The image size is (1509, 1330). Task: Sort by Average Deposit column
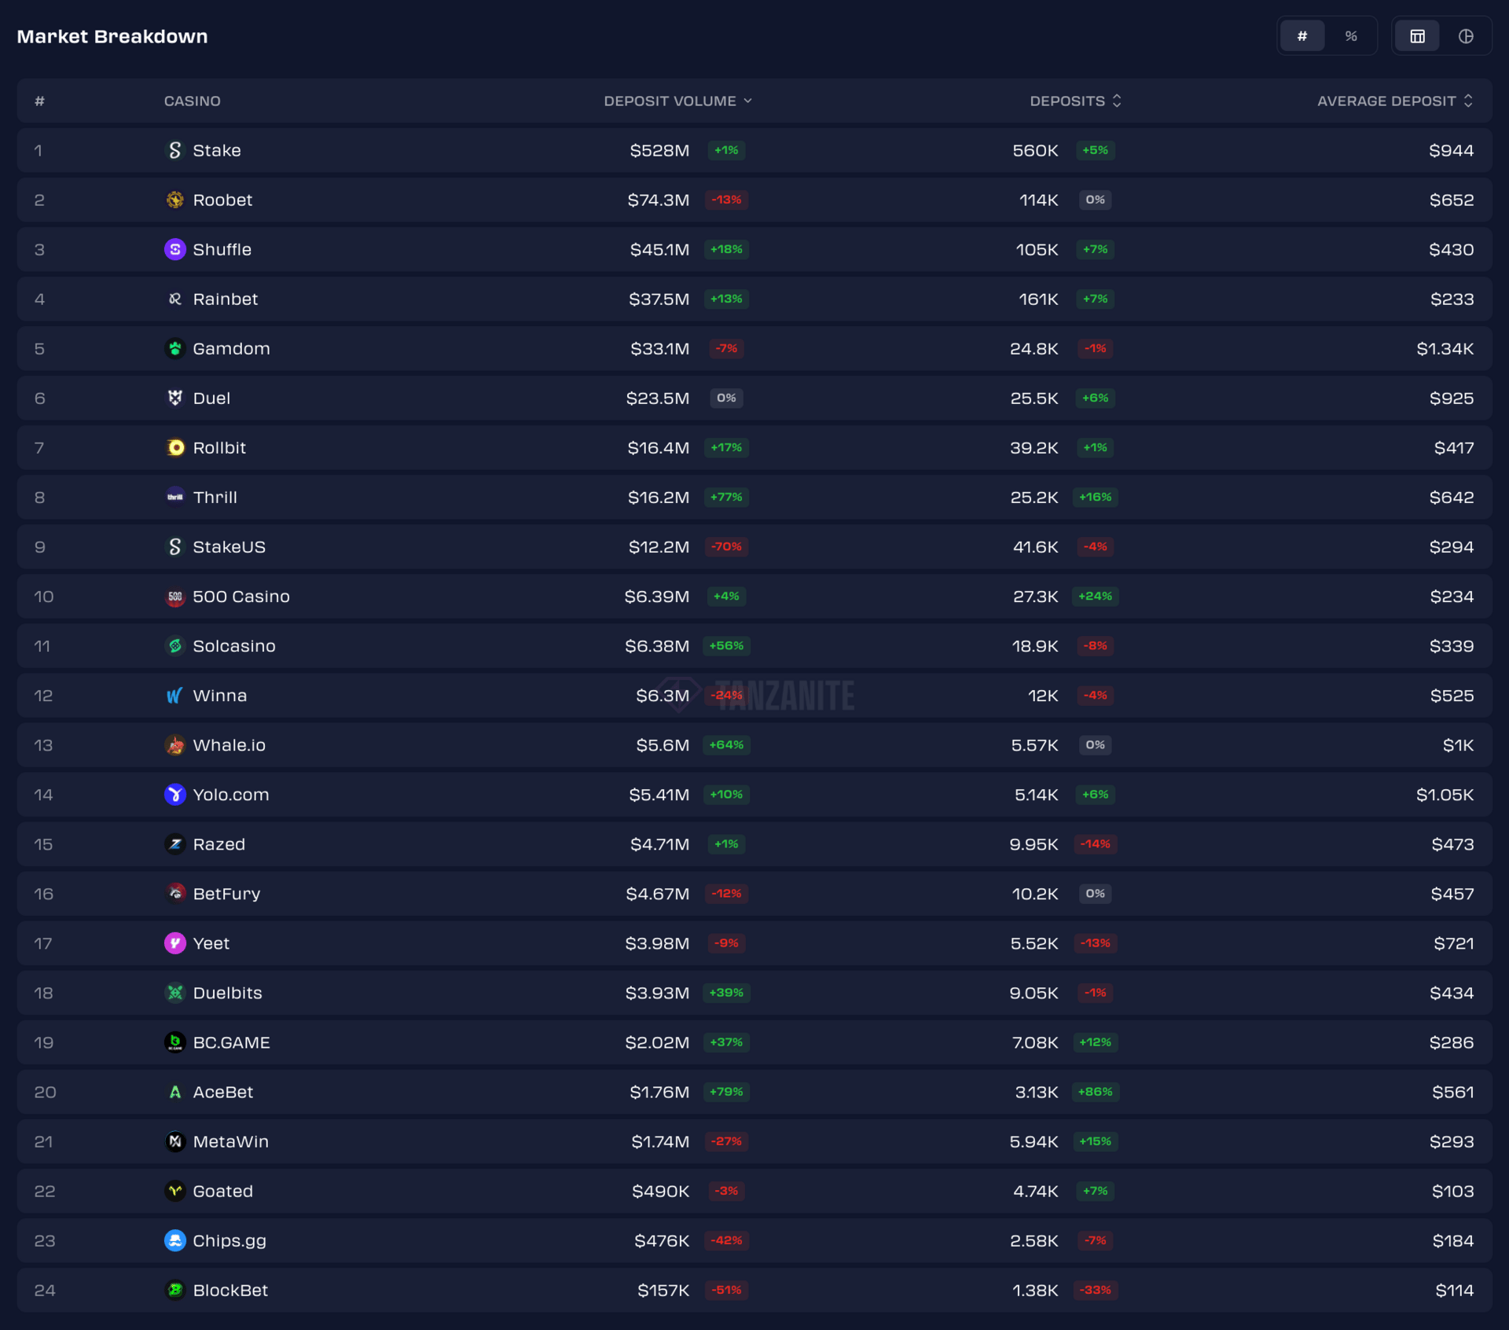(1394, 101)
